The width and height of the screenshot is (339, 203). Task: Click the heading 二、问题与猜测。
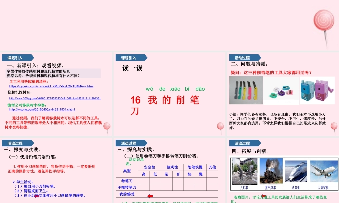click(250, 64)
